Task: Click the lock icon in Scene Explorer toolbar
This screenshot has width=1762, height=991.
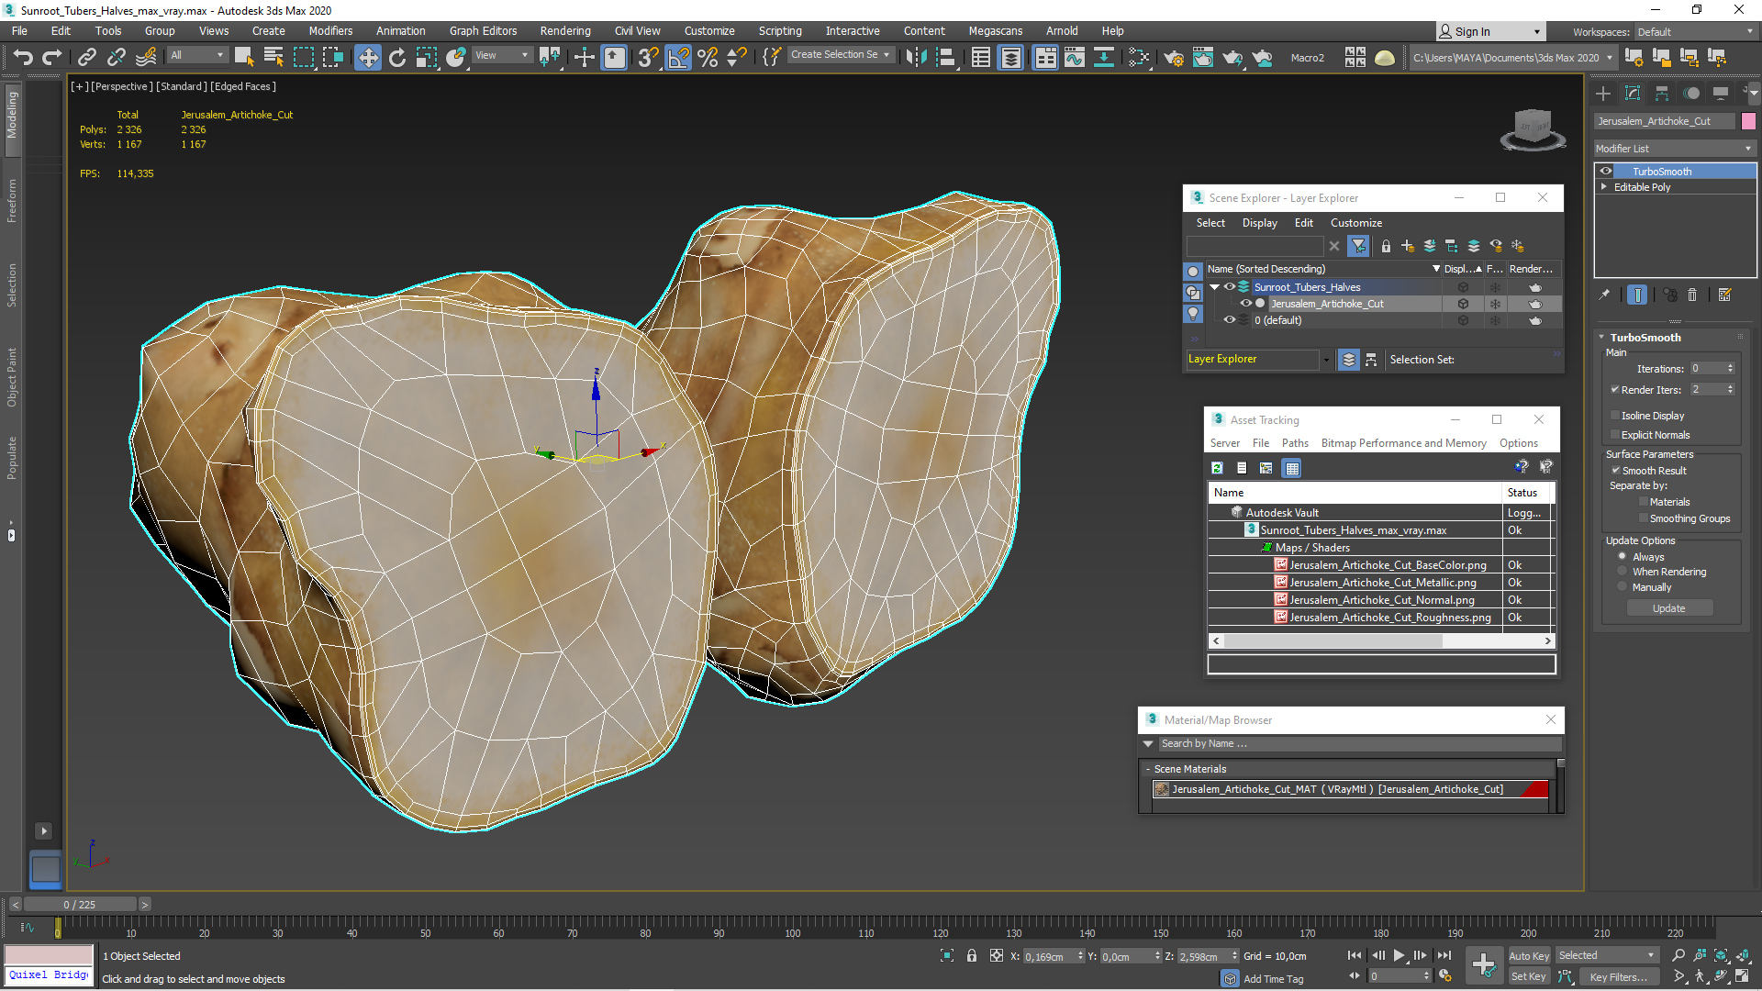Action: coord(1387,246)
